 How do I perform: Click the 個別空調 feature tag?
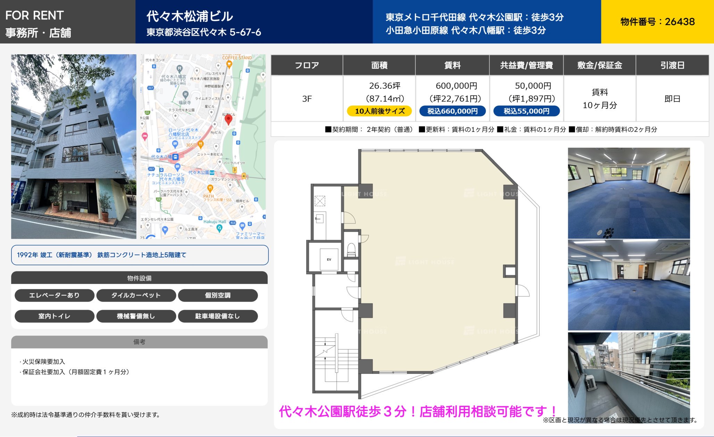[218, 295]
